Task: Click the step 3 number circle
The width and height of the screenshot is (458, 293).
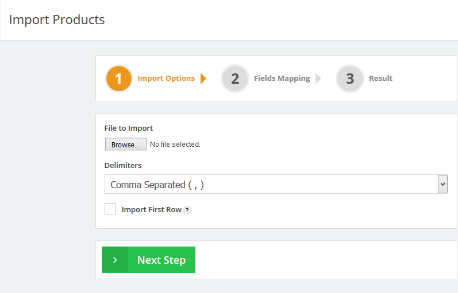Action: [x=350, y=79]
